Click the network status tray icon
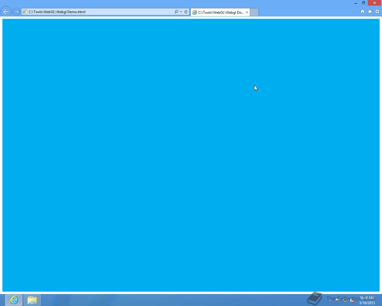Image resolution: width=382 pixels, height=306 pixels. click(345, 300)
